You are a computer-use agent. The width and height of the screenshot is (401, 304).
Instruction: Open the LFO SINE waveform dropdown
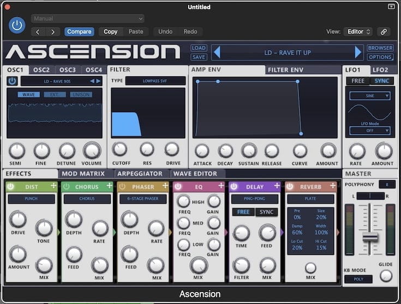point(370,95)
